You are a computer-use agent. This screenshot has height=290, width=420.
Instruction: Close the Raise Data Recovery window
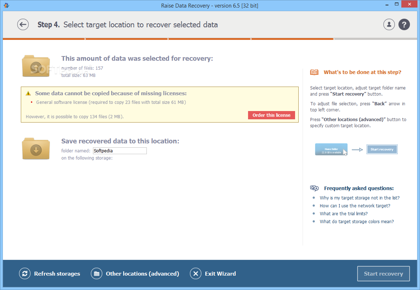point(410,4)
